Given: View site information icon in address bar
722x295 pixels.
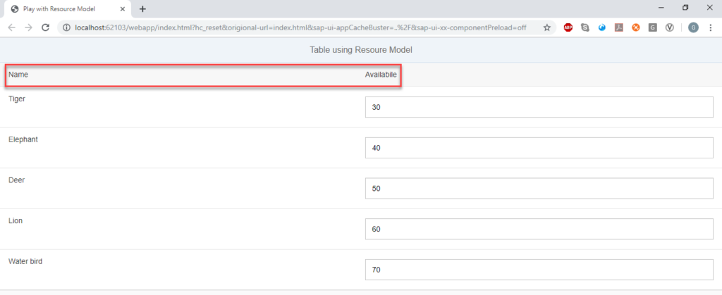Looking at the screenshot, I should point(66,27).
